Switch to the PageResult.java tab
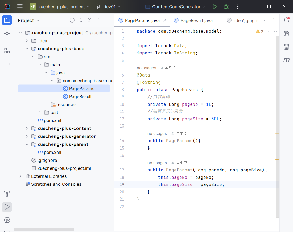 coord(193,20)
